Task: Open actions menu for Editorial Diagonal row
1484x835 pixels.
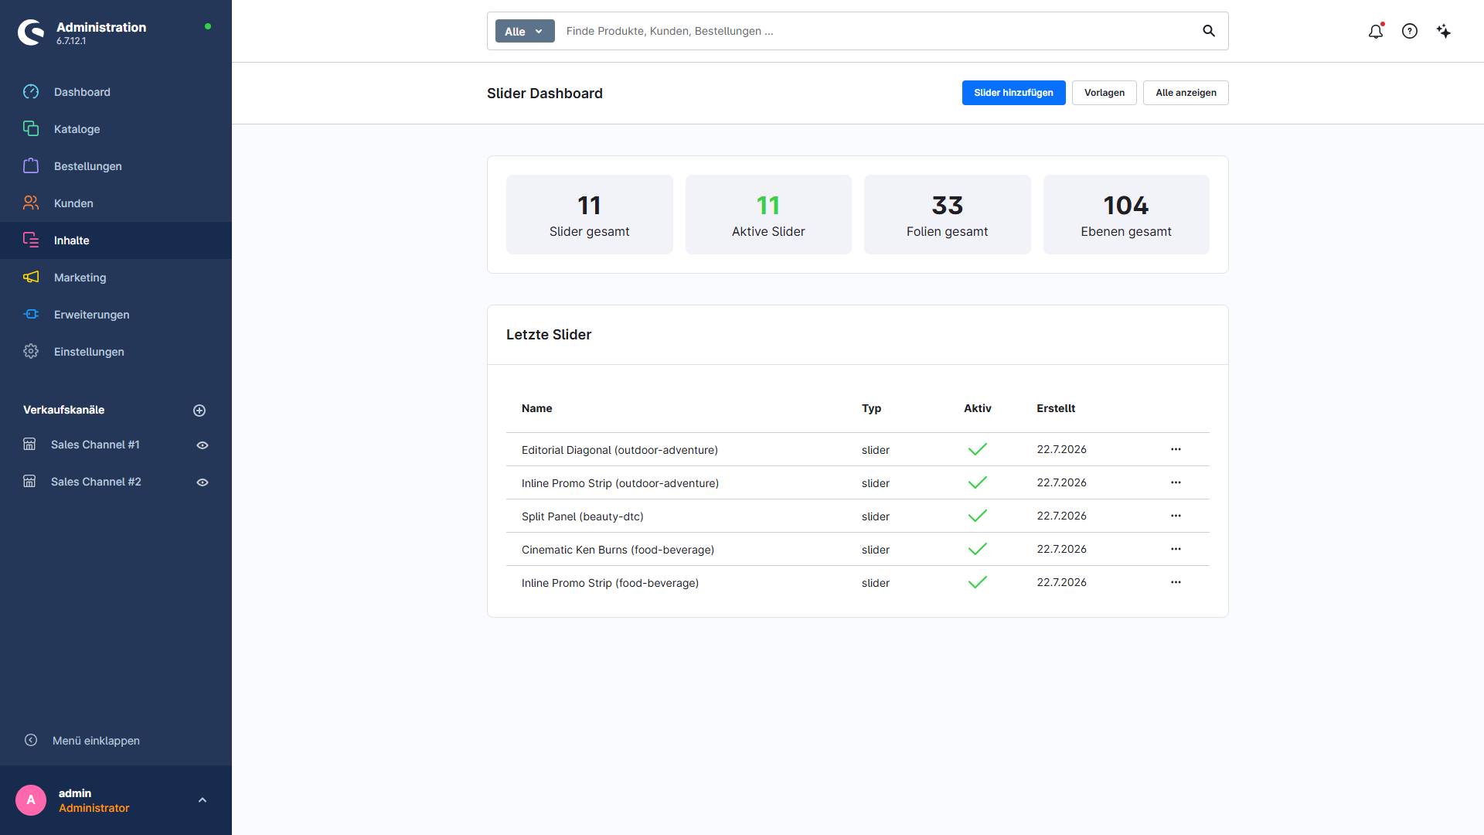Action: 1176,449
